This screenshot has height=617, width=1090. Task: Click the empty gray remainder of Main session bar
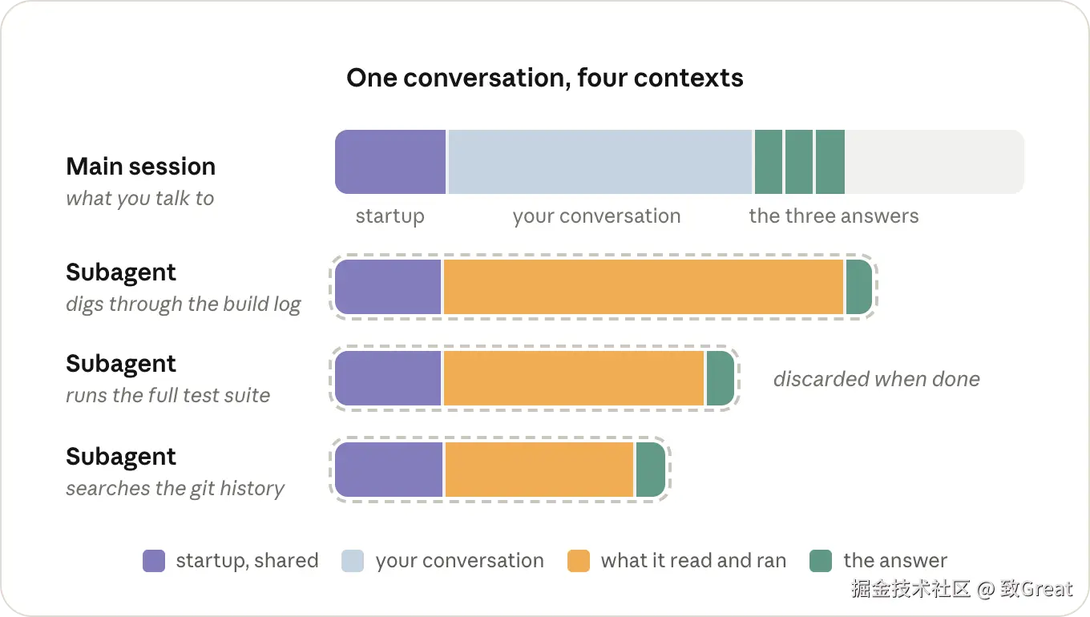935,162
